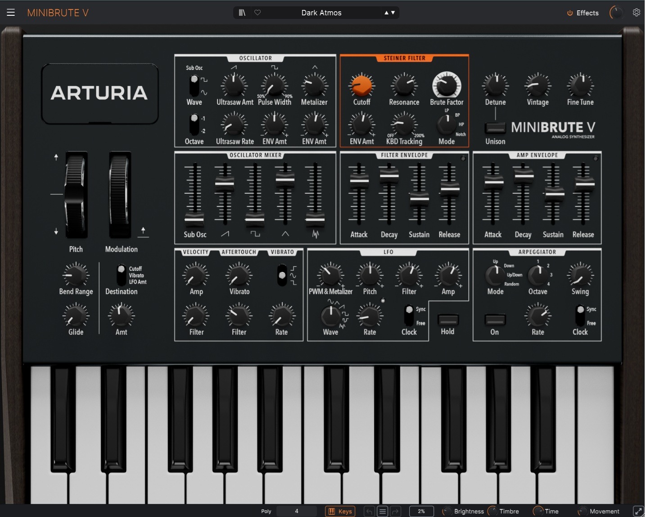Click the Brute Factor knob
Image resolution: width=646 pixels, height=517 pixels.
[447, 85]
